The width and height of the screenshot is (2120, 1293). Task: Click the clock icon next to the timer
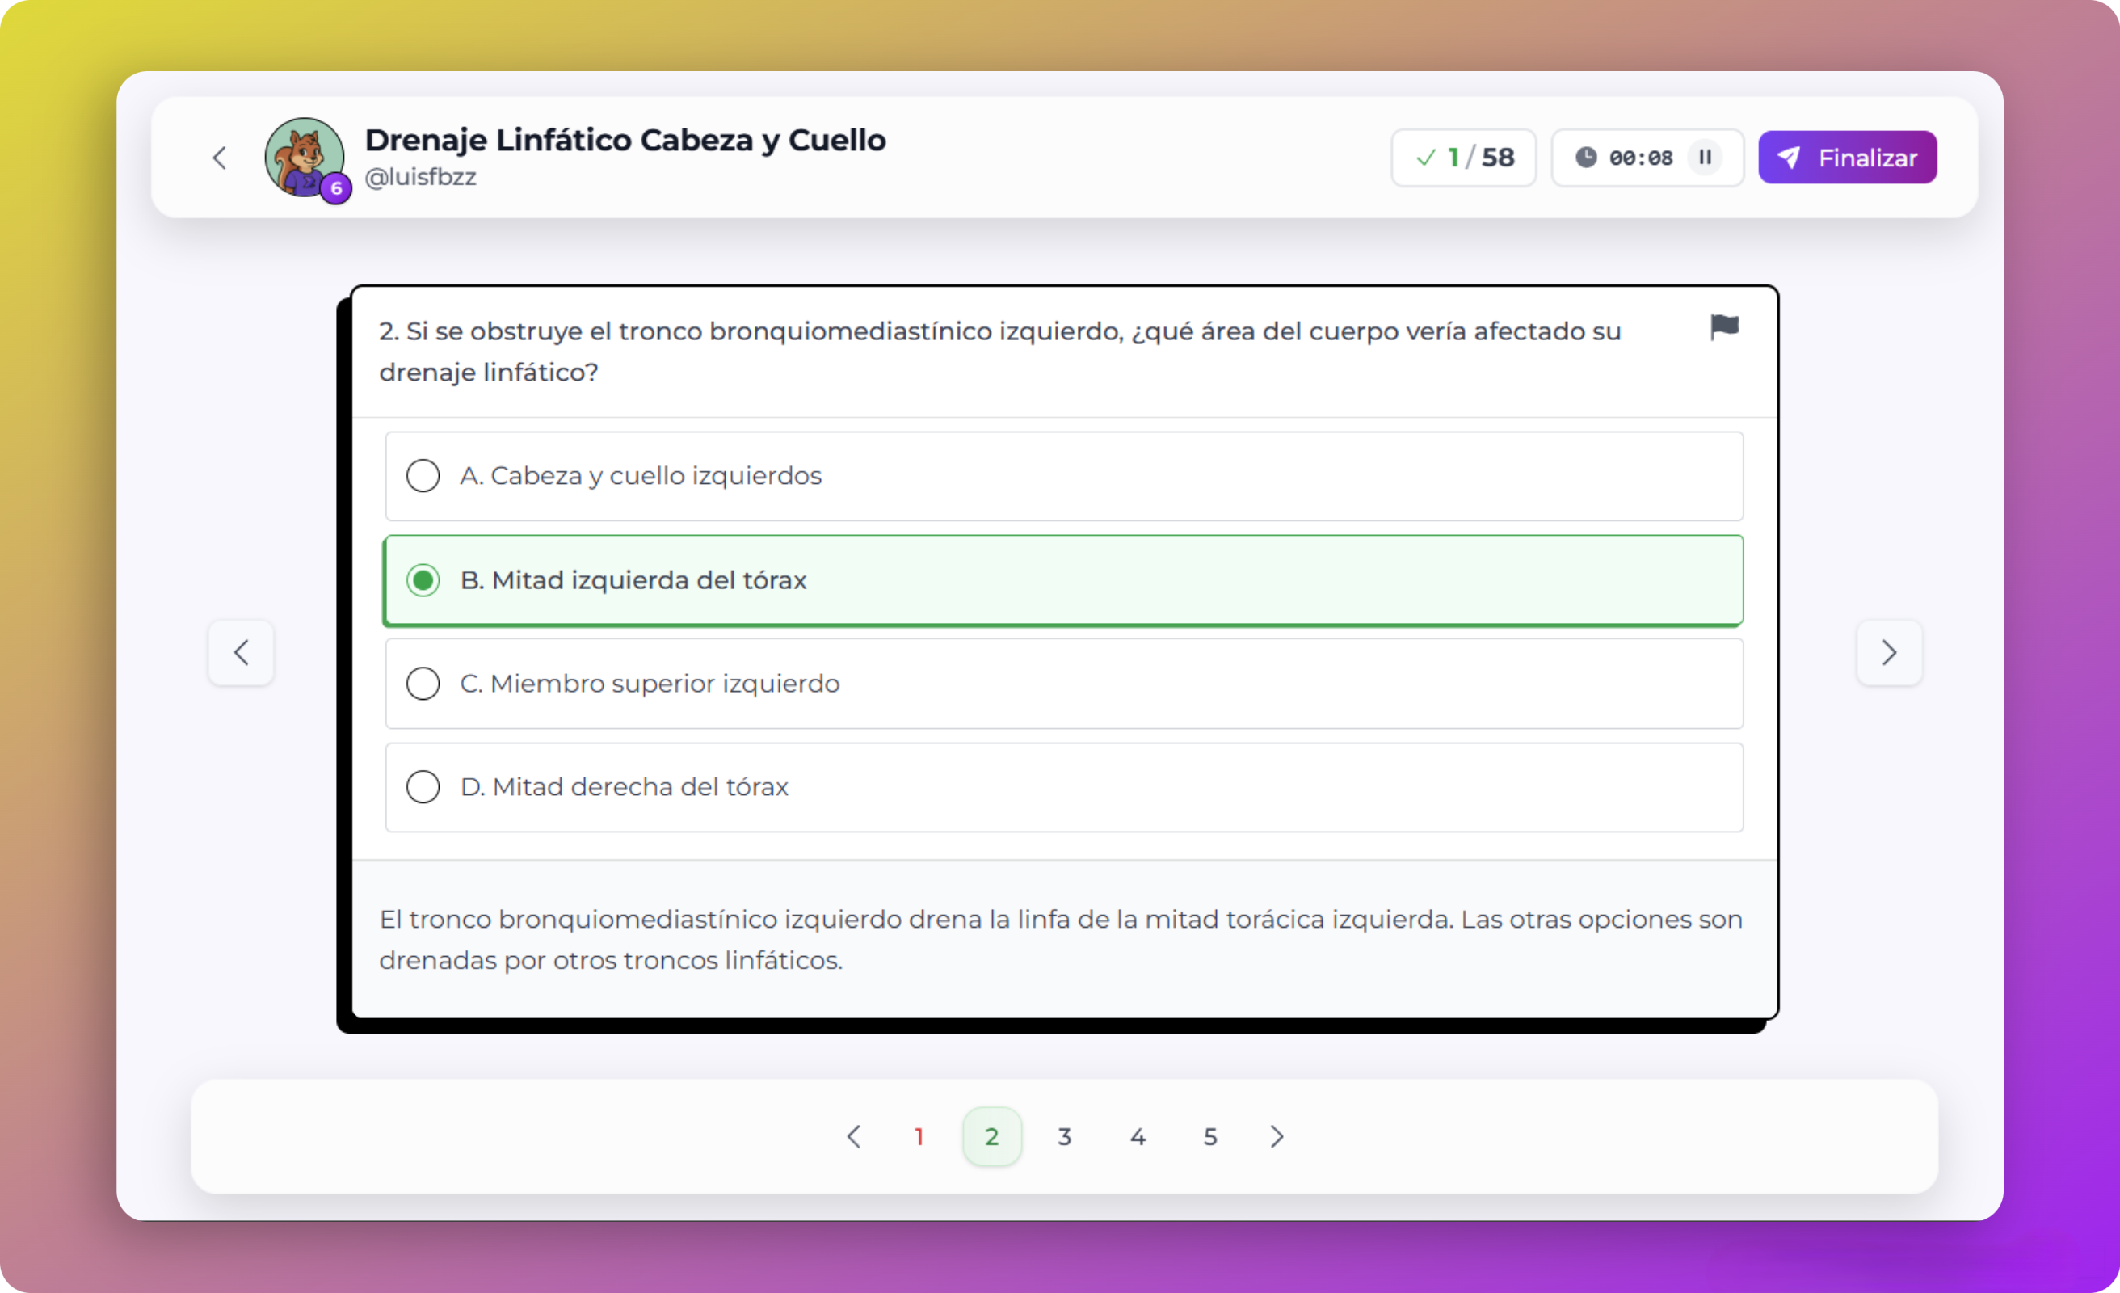pos(1588,158)
